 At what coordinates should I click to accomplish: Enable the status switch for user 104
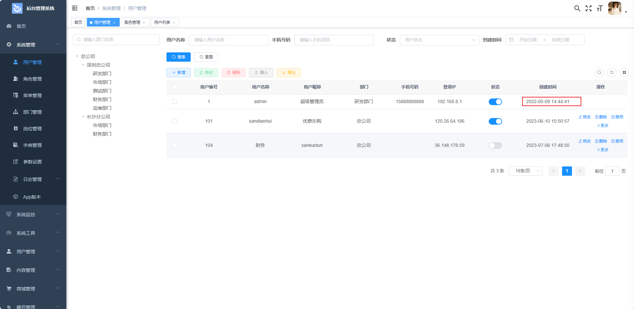coord(495,146)
